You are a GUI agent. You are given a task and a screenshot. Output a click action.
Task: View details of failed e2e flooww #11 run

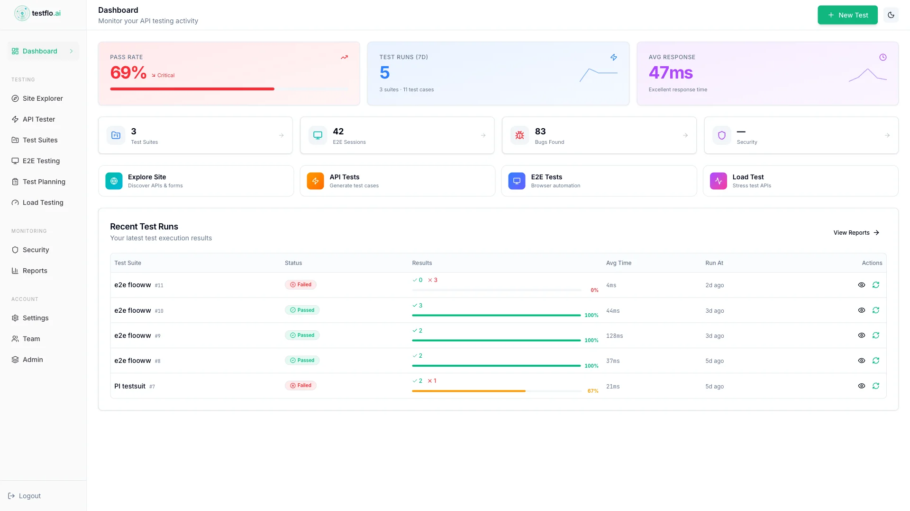(862, 285)
